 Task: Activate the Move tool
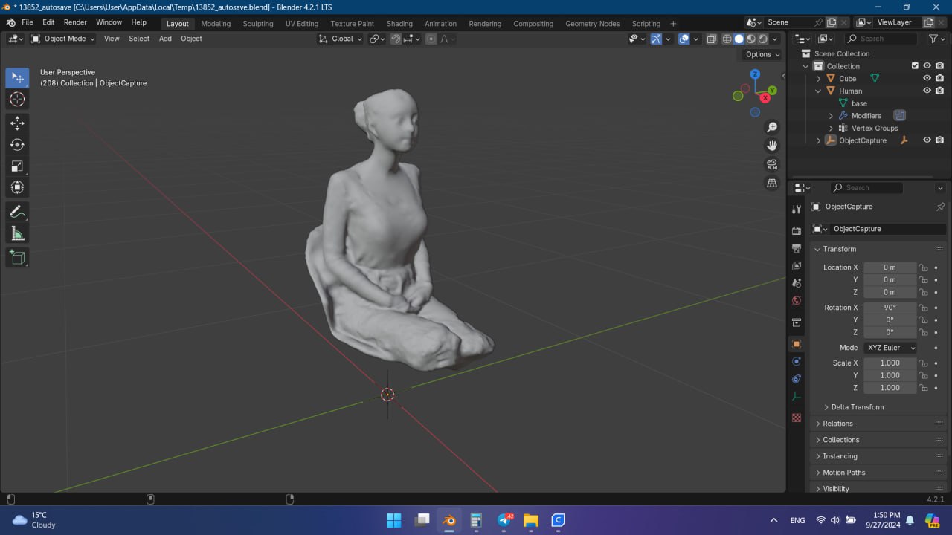pos(17,123)
